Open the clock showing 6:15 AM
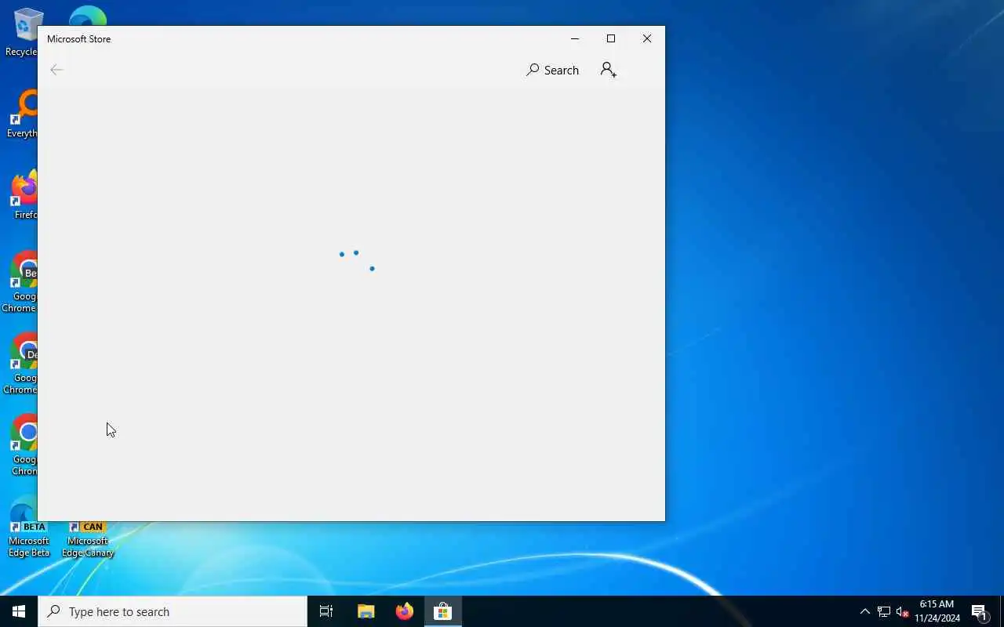The width and height of the screenshot is (1004, 627). pyautogui.click(x=937, y=611)
